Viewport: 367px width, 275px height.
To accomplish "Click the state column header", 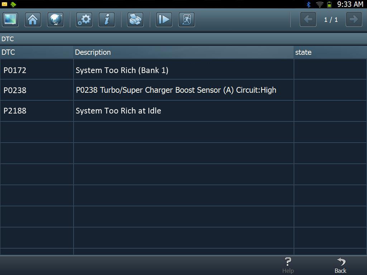I will 303,52.
